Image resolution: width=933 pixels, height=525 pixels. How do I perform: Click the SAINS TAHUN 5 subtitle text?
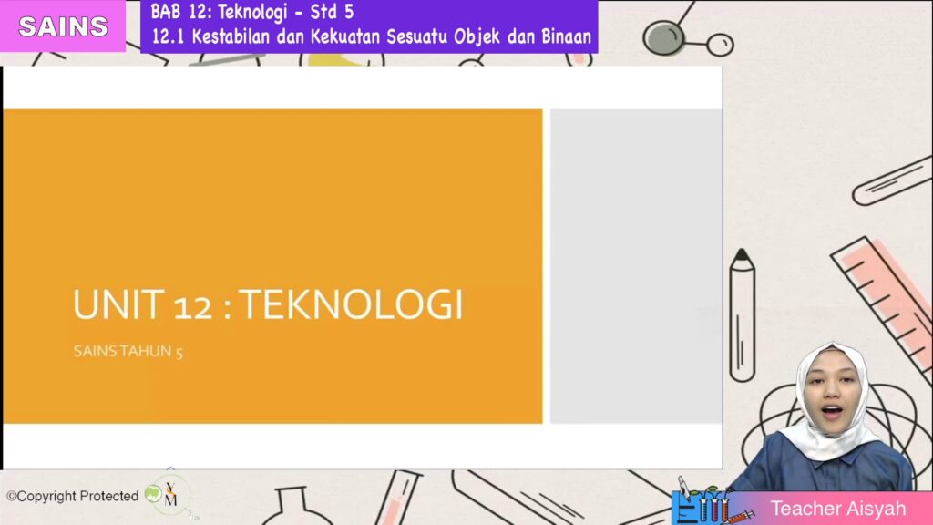(x=127, y=349)
